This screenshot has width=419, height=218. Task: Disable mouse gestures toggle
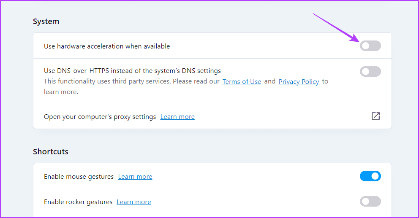(x=370, y=176)
